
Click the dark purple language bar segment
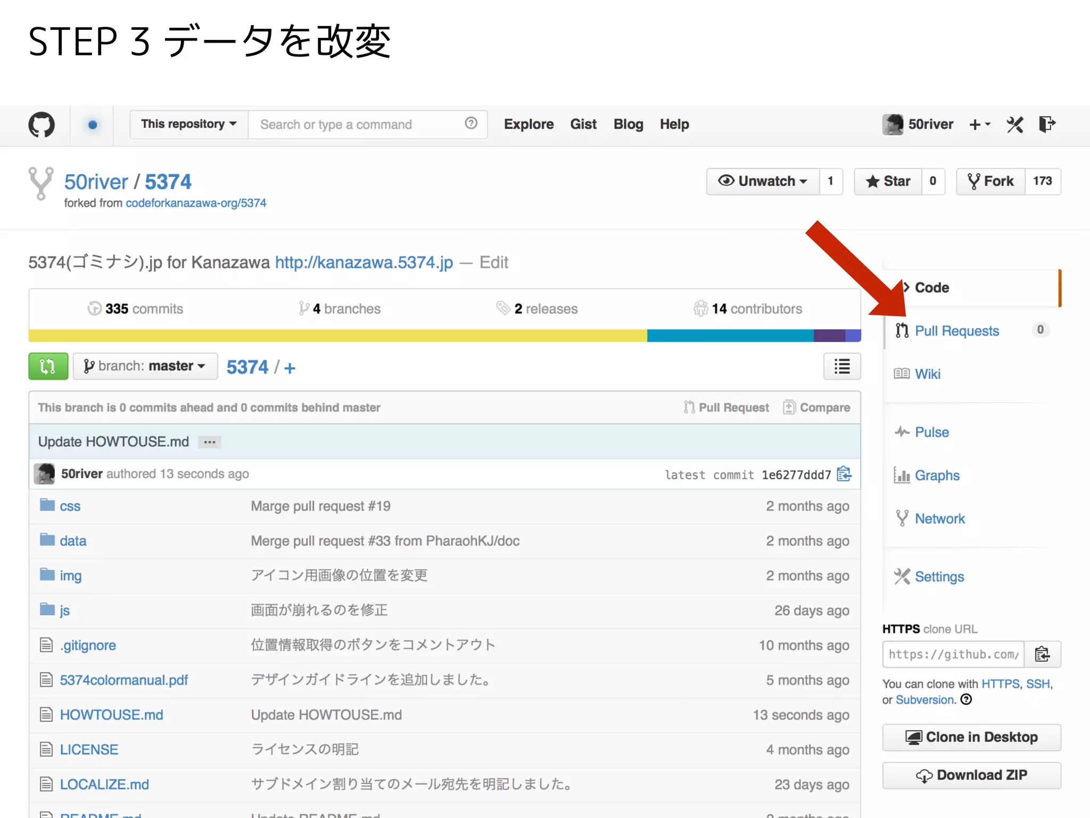tap(830, 336)
